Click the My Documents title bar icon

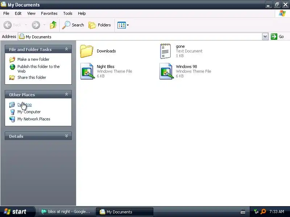pos(4,4)
